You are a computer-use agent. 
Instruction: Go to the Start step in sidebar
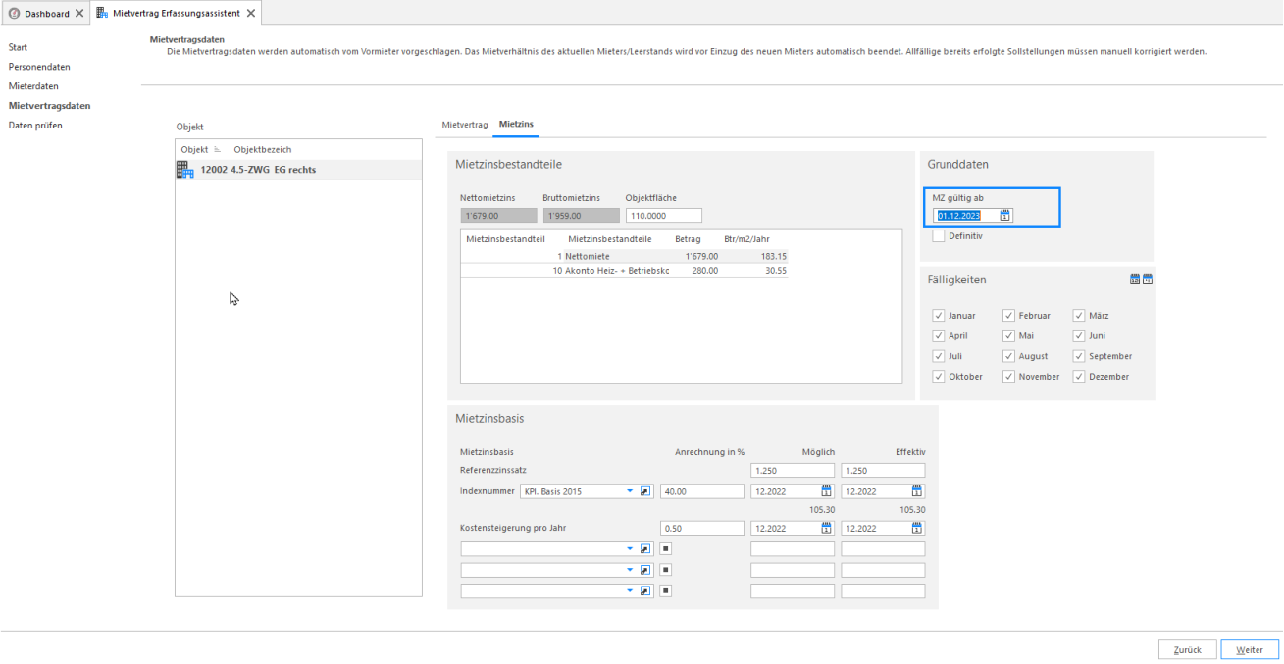(18, 47)
